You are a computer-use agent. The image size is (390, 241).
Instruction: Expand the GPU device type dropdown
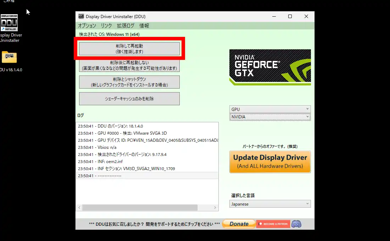[x=270, y=109]
